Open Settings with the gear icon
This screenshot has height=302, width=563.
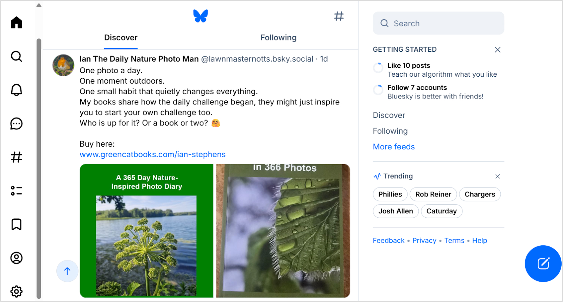pos(16,291)
